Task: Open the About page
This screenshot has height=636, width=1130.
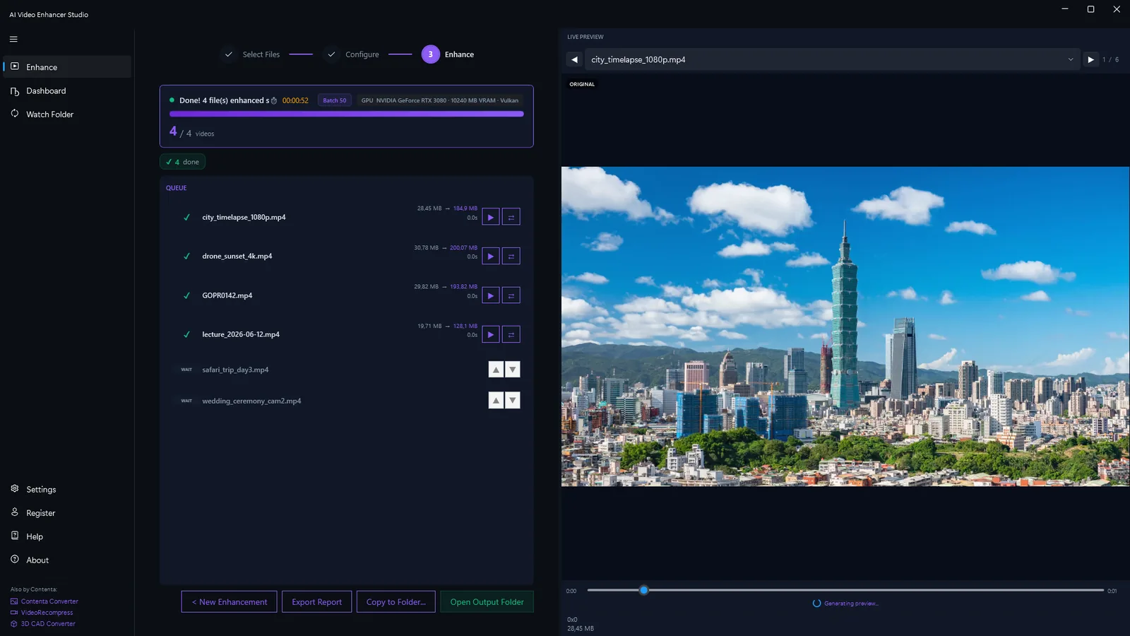Action: [x=67, y=560]
